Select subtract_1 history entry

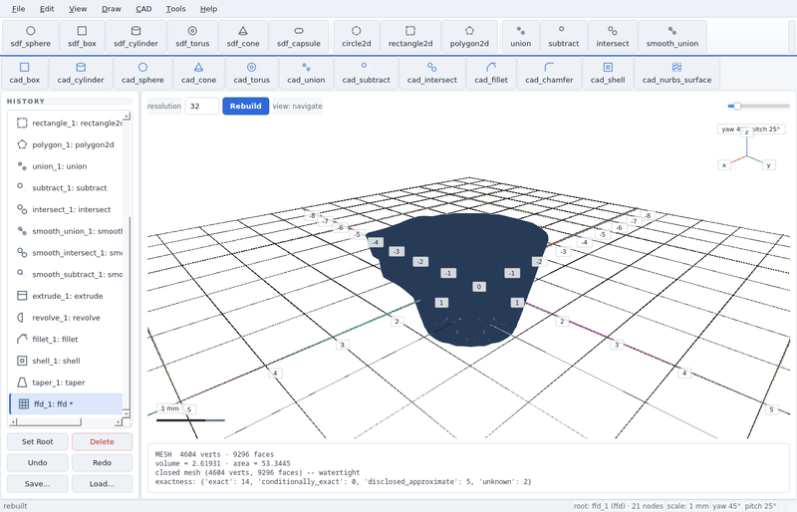click(x=66, y=187)
